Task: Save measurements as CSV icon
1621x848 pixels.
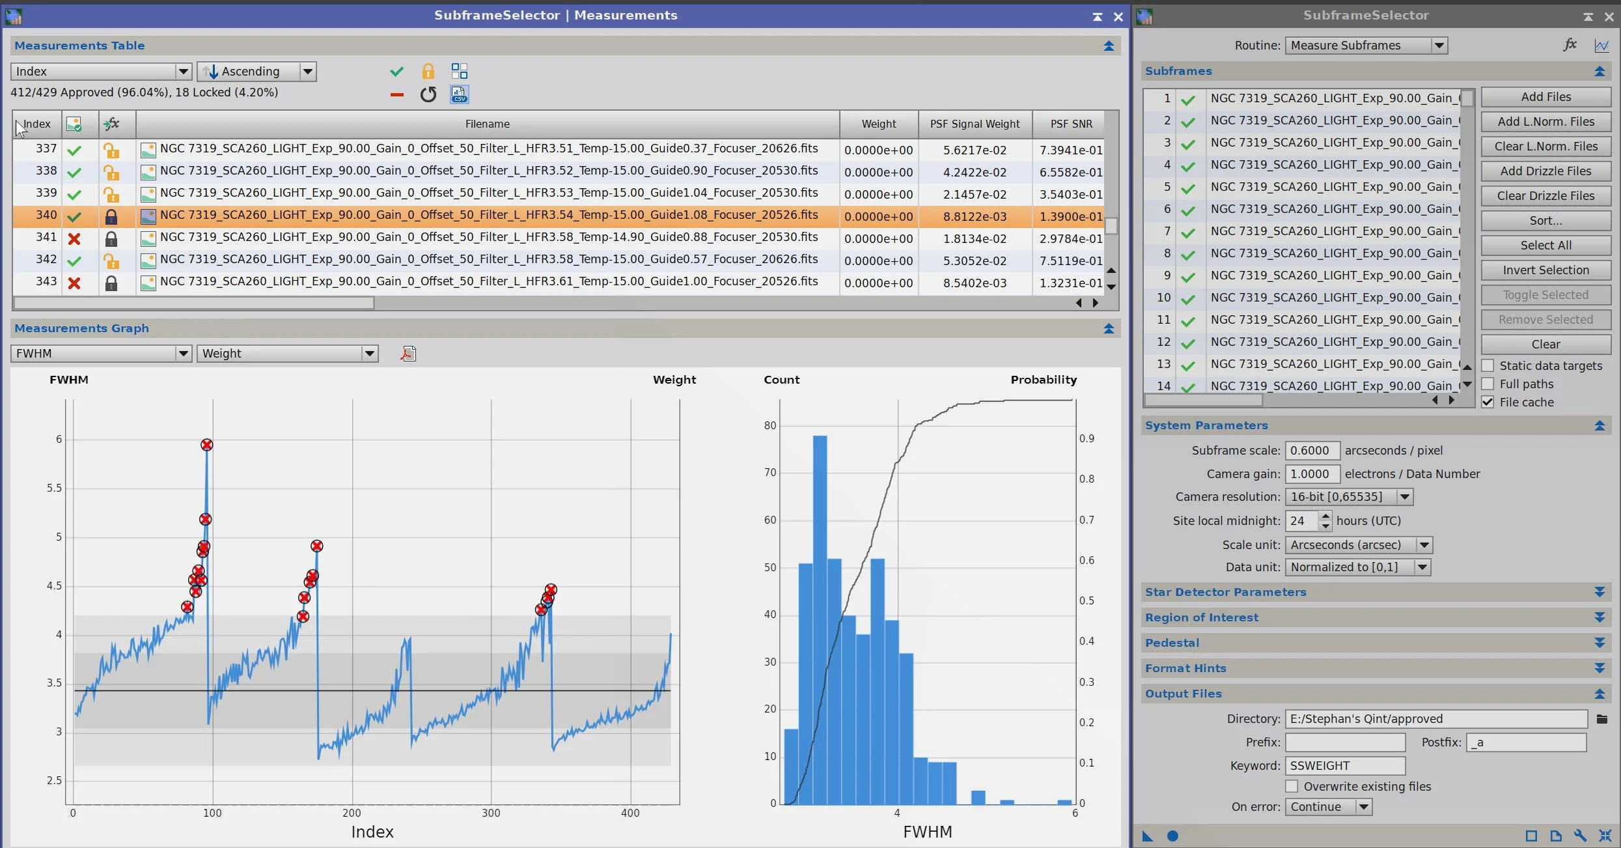Action: tap(459, 95)
